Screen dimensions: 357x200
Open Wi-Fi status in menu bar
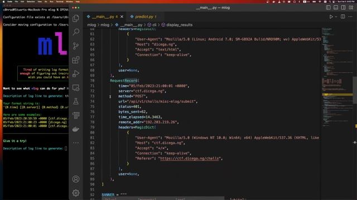click(x=320, y=1)
